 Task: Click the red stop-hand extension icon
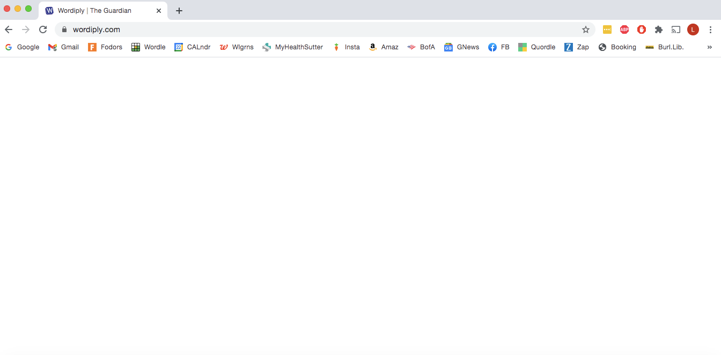click(x=642, y=29)
